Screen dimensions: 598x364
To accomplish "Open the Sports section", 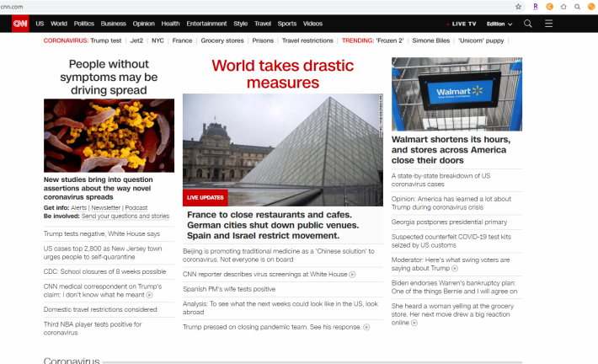I will 287,24.
